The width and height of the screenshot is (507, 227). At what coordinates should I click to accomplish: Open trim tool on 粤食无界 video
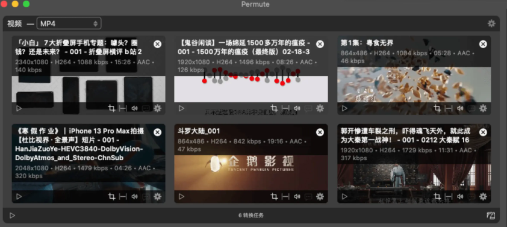click(449, 108)
